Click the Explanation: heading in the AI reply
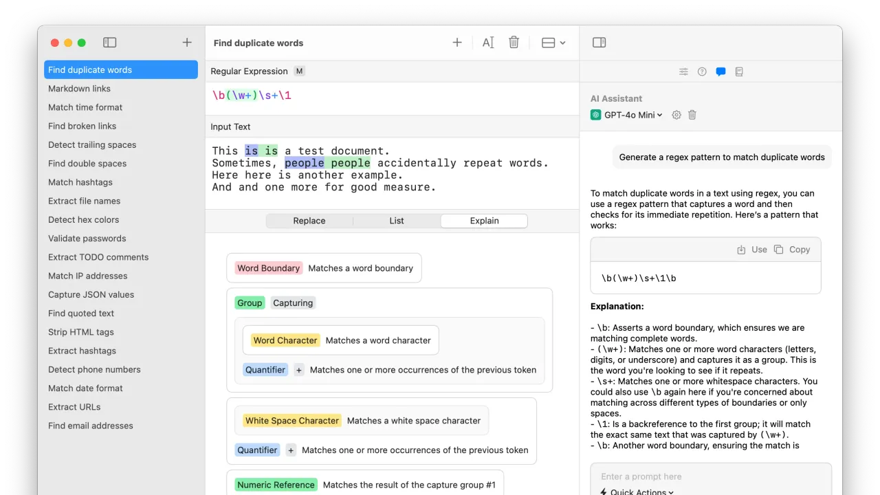 coord(617,307)
